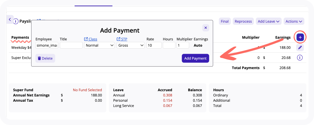The height and width of the screenshot is (125, 314).
Task: Click the Rate field showing 10
Action: pos(154,45)
